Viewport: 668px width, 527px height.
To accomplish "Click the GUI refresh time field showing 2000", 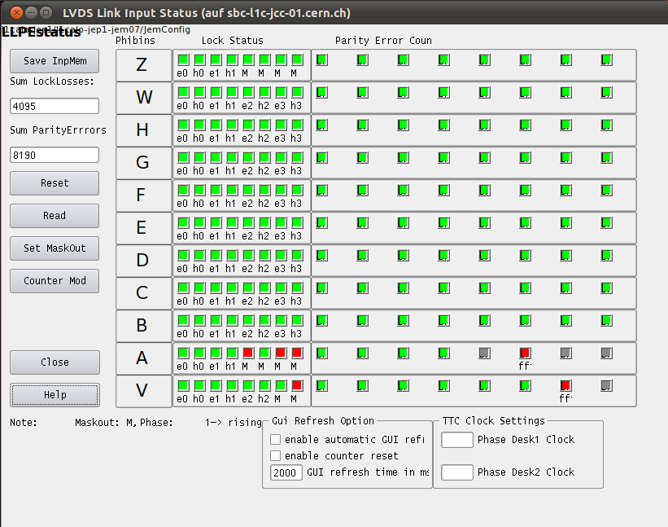I will point(286,472).
